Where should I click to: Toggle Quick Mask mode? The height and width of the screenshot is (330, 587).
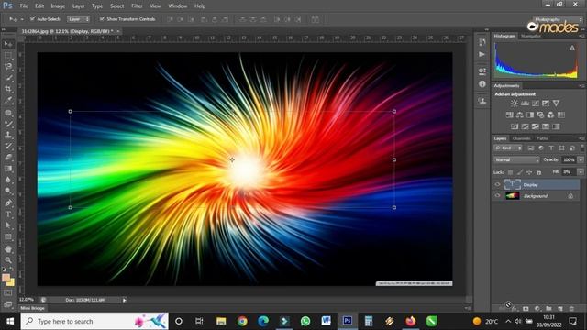[8, 293]
